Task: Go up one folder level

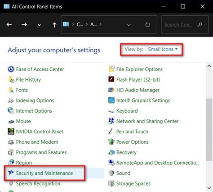Action: click(x=54, y=25)
